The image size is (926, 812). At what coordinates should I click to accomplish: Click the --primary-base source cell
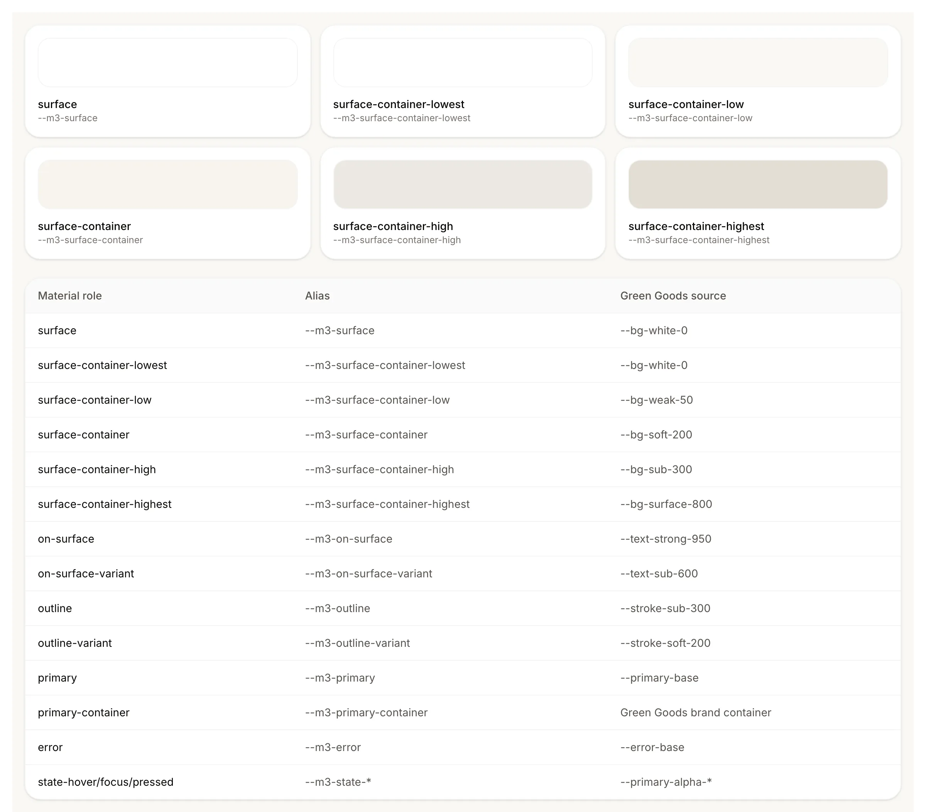659,678
